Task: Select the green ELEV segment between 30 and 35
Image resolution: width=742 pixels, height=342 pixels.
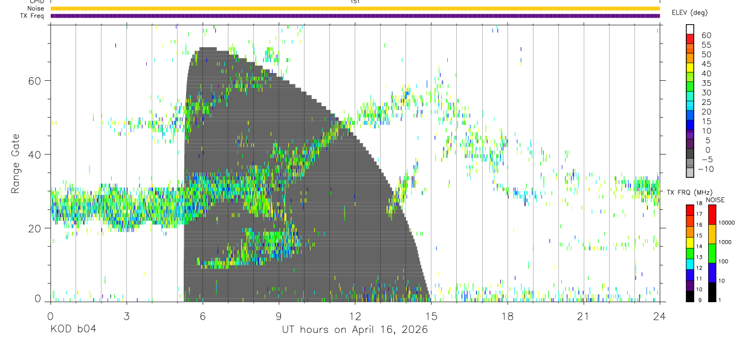Action: 690,87
